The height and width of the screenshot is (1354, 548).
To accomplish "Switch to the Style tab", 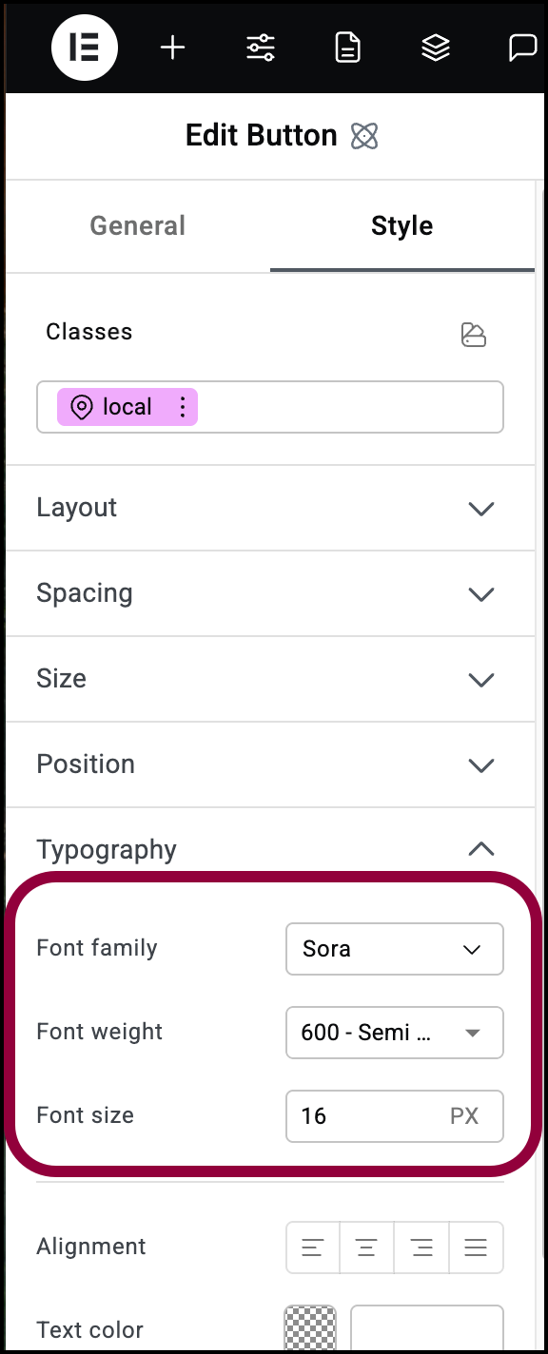I will coord(401,225).
